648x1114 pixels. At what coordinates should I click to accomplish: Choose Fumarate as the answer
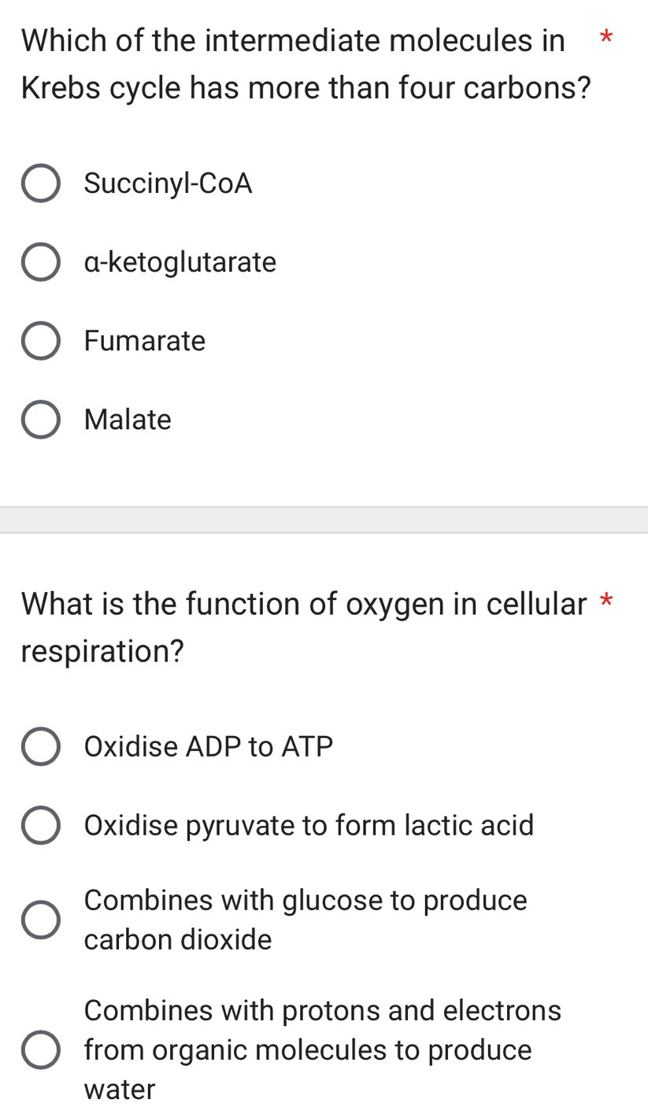click(41, 340)
